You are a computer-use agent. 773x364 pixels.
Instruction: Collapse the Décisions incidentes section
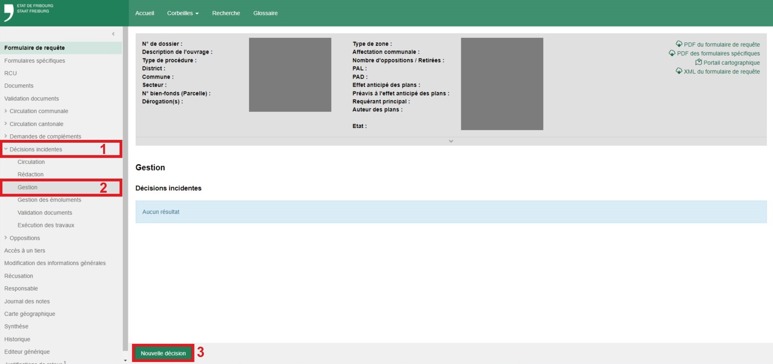tap(6, 149)
